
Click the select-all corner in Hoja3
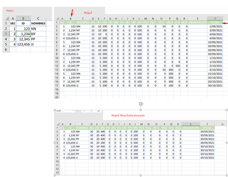coord(58,124)
